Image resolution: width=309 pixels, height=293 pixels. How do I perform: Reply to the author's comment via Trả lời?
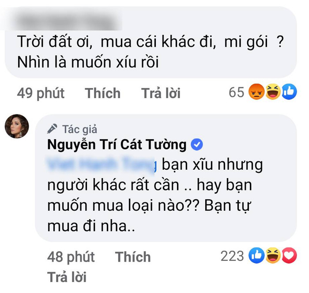coord(67,277)
